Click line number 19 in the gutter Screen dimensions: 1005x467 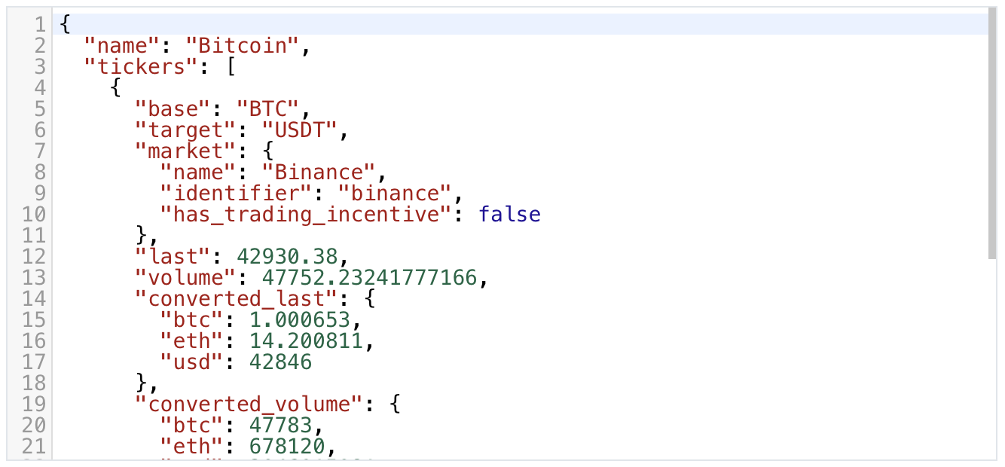tap(33, 404)
